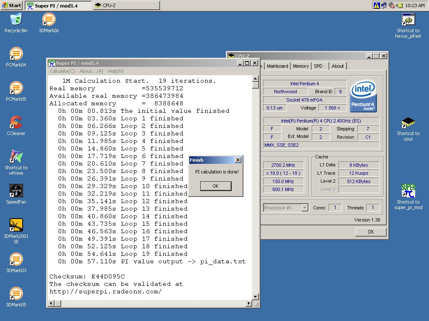
Task: Switch to CPU-Z taskbar button
Action: tap(127, 5)
